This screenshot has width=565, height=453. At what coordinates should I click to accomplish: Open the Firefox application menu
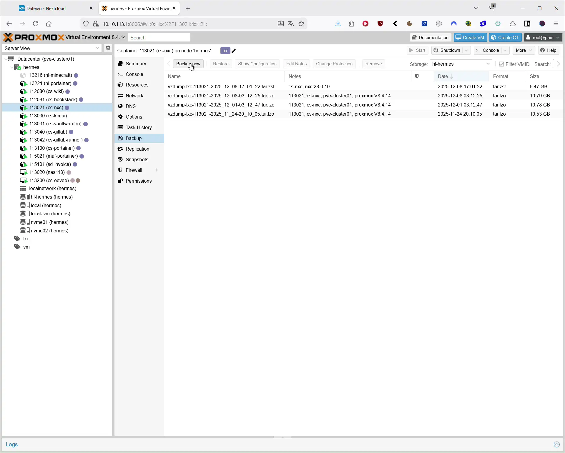point(556,24)
